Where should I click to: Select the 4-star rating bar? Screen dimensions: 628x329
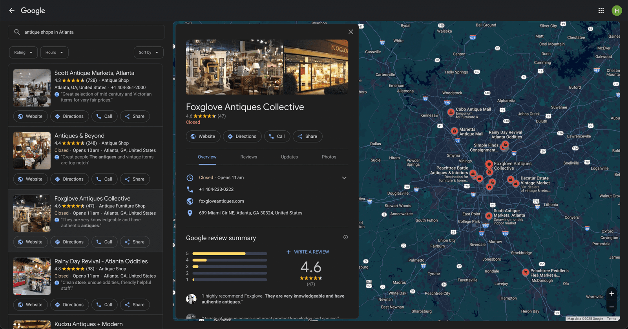(230, 260)
